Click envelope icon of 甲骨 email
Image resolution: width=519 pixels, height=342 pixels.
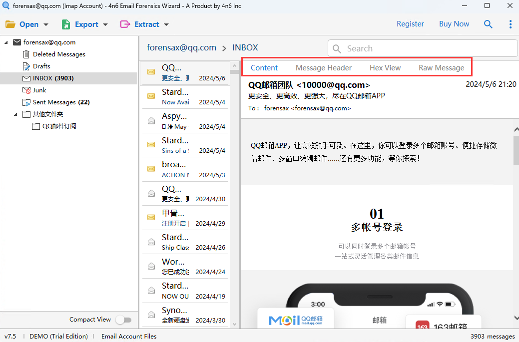coord(151,217)
